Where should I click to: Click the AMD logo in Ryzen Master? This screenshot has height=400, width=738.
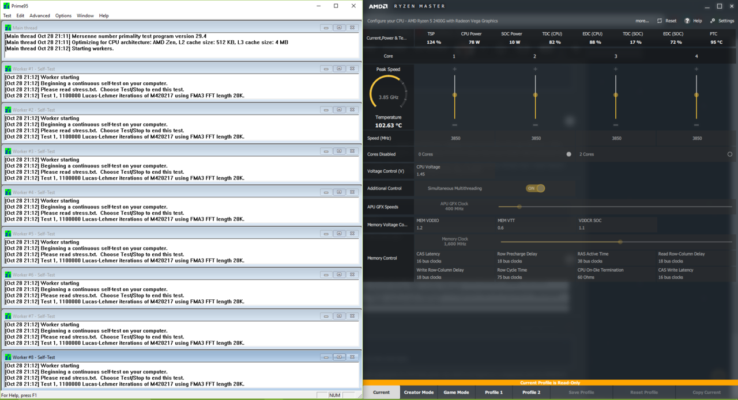(x=378, y=6)
